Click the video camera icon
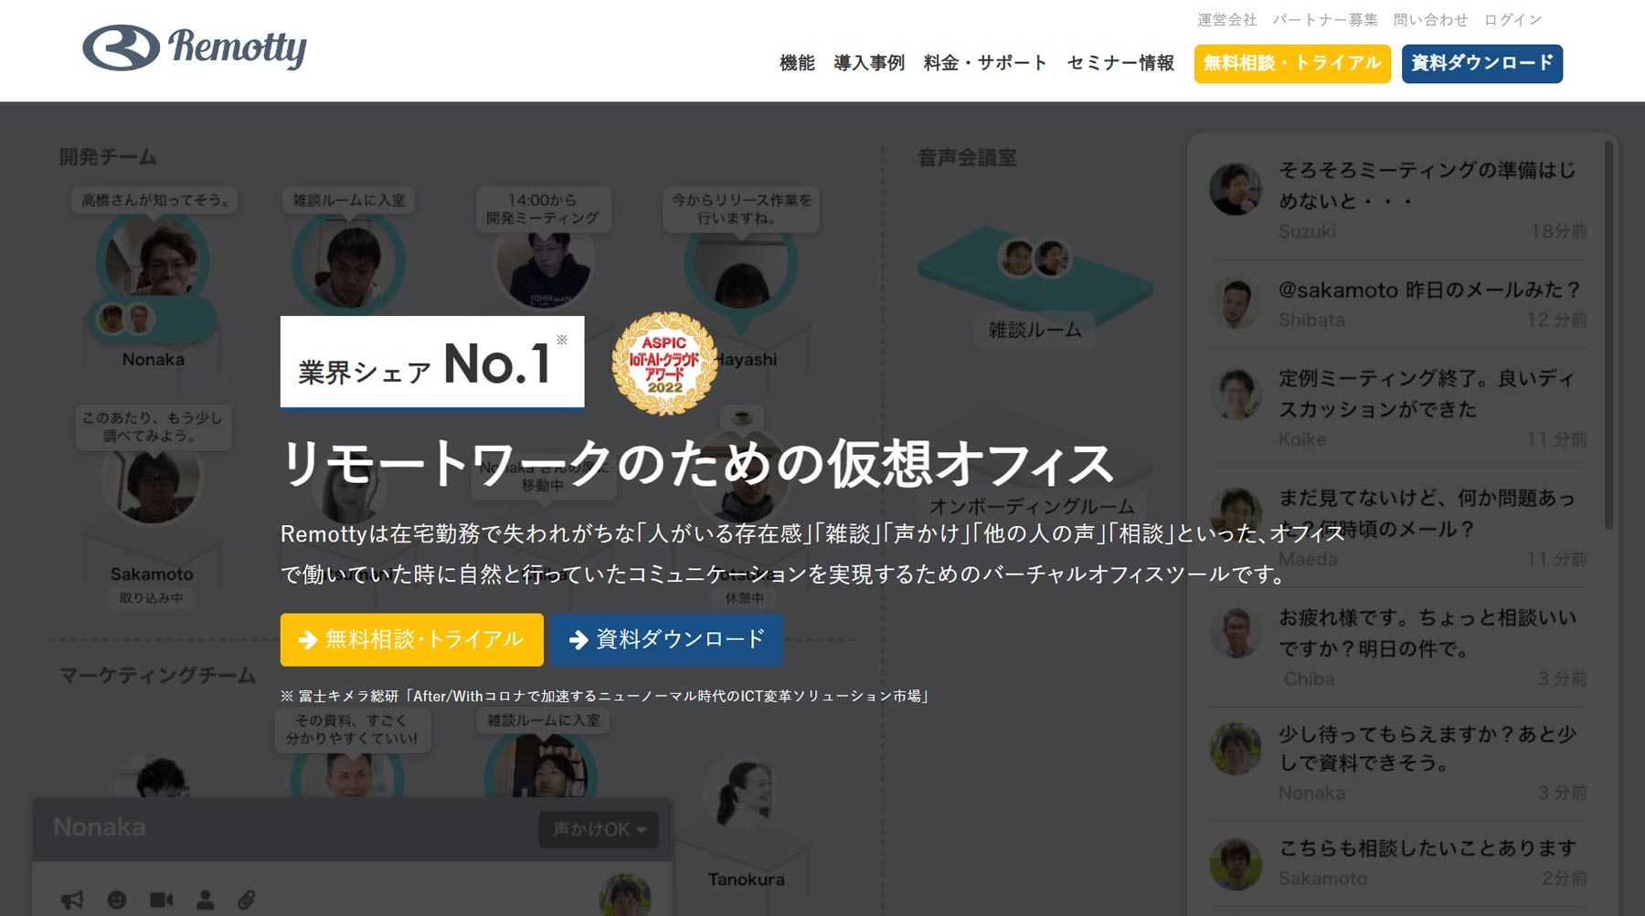Screen dimensions: 1645x916 (161, 900)
